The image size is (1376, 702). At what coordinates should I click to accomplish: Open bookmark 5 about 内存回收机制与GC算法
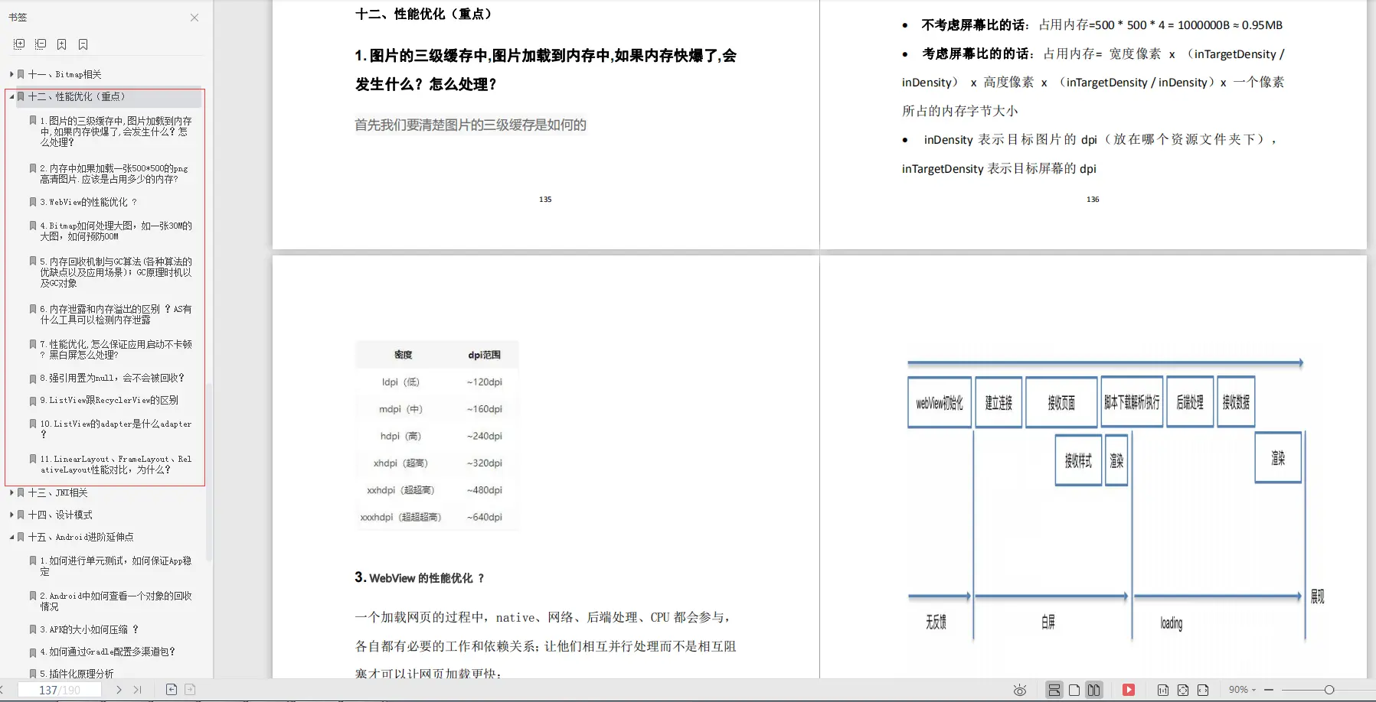(116, 272)
